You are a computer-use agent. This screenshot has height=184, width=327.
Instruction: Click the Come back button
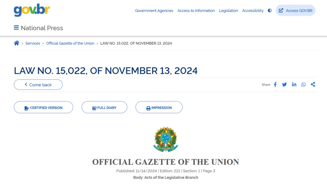point(38,85)
